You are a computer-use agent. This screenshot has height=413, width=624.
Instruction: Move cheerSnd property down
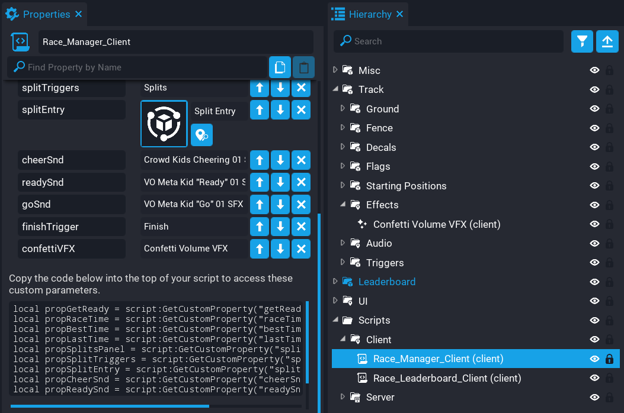(x=280, y=160)
